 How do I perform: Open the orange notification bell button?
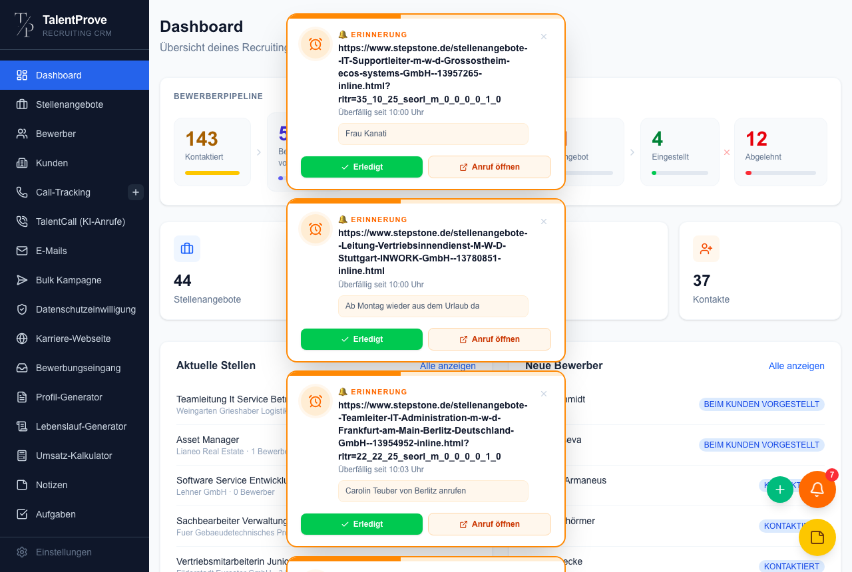pos(817,490)
